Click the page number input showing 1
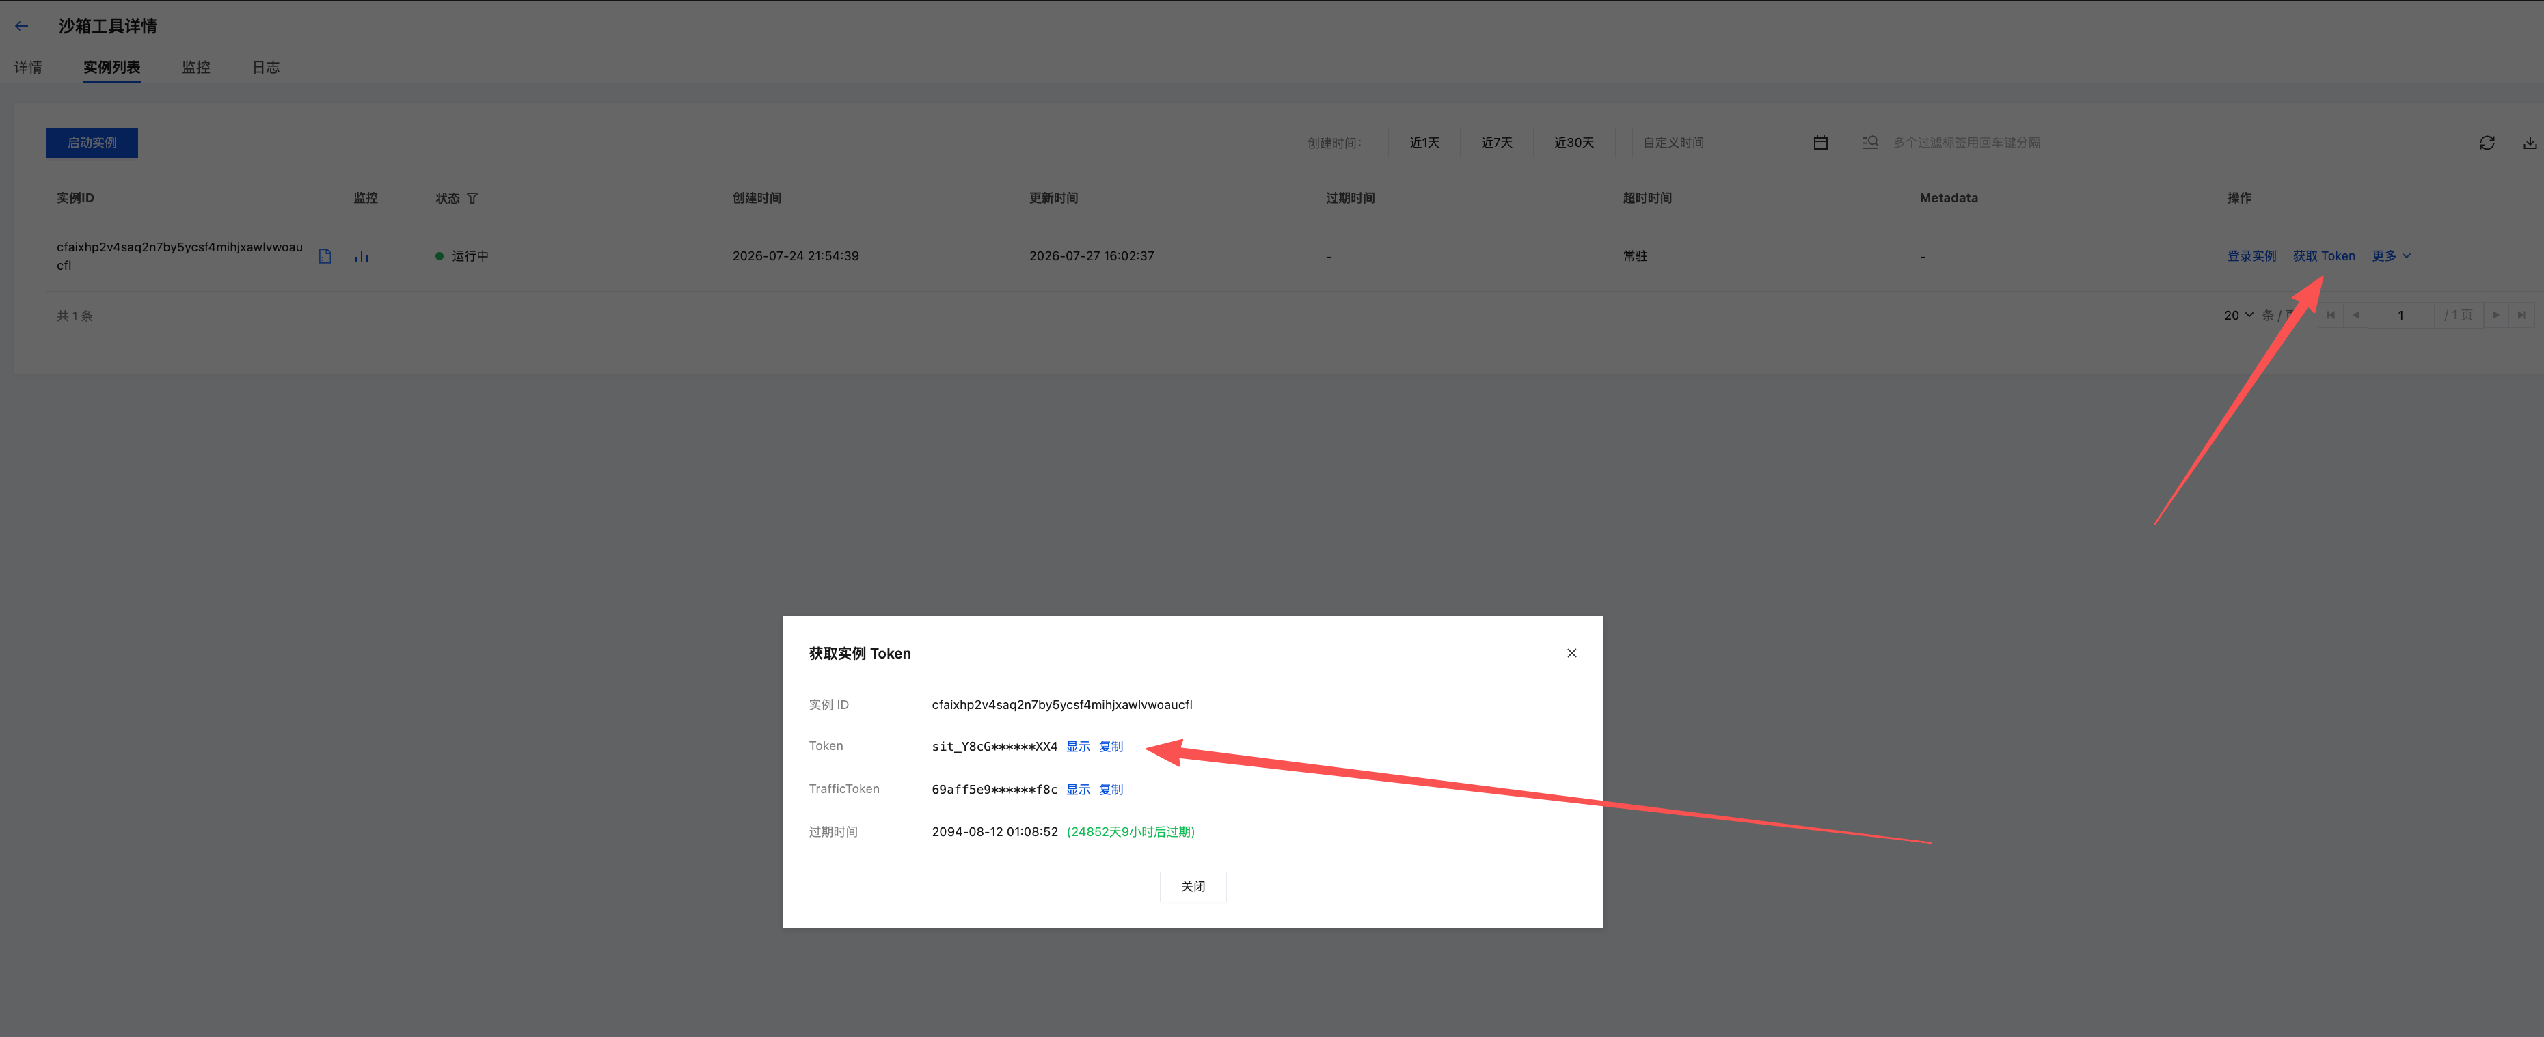This screenshot has height=1037, width=2544. click(2400, 316)
